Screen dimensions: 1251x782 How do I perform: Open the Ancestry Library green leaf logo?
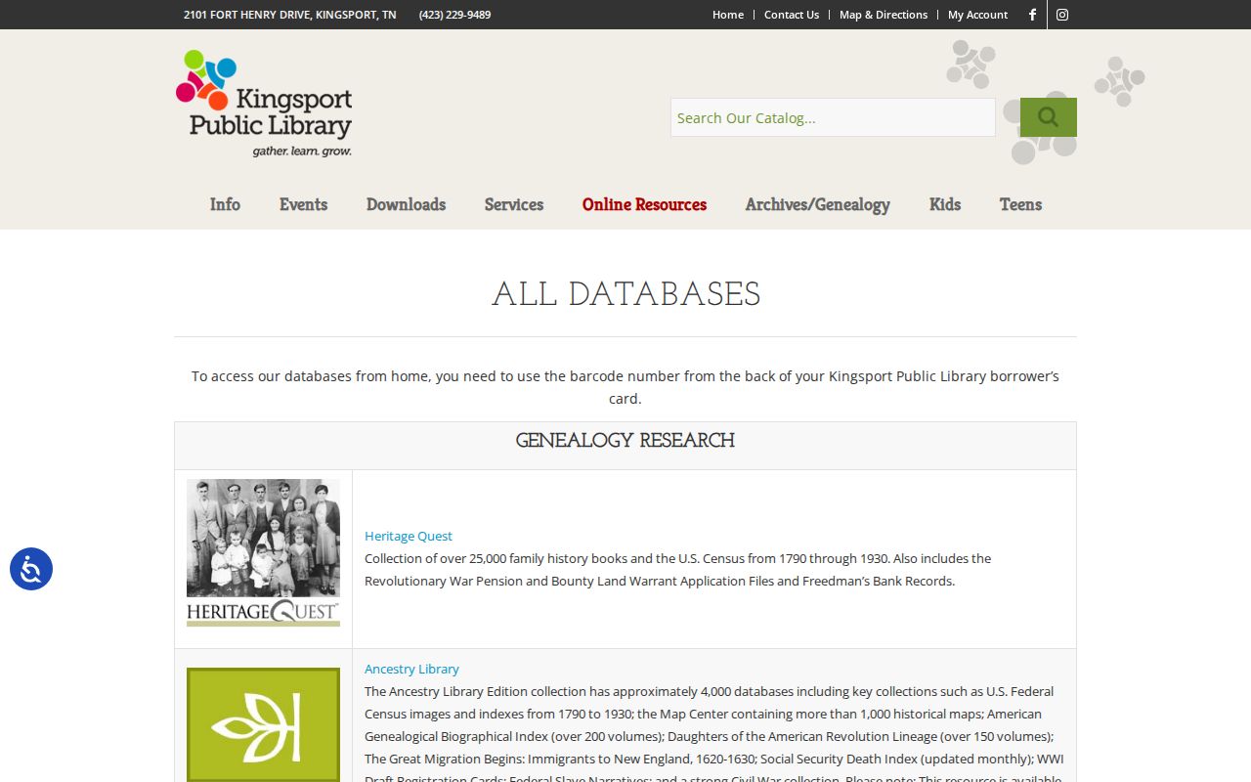[x=263, y=724]
